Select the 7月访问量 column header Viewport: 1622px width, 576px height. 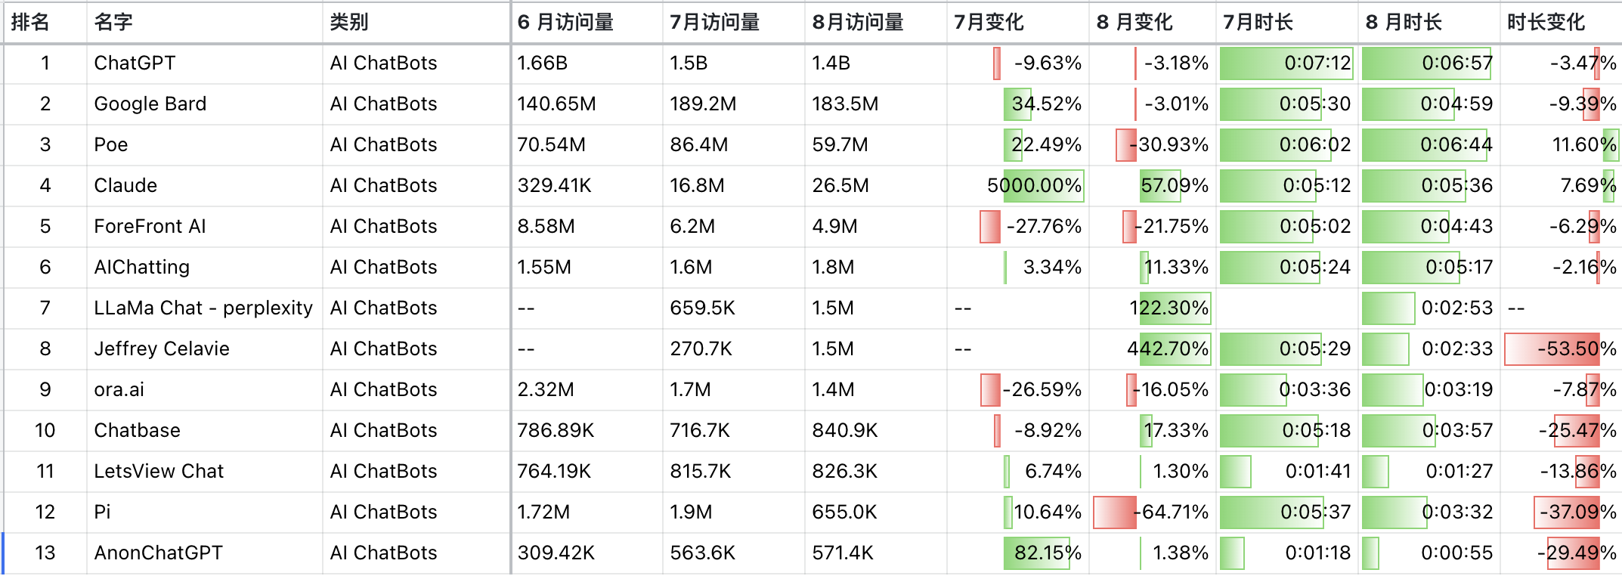click(734, 22)
